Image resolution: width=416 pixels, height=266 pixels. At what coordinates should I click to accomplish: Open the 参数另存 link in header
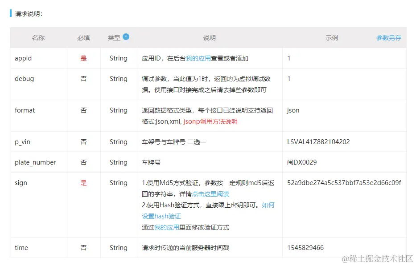389,38
